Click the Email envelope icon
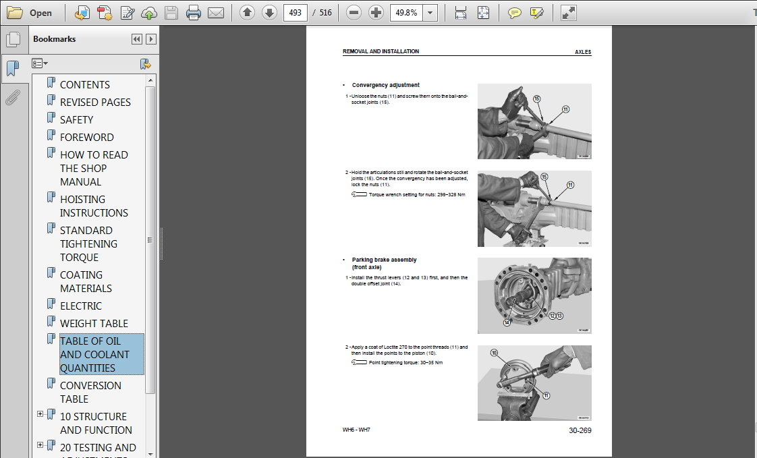This screenshot has width=757, height=458. coord(216,13)
